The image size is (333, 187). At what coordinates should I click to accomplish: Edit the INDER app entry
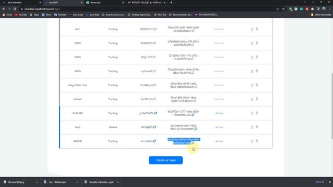[252, 141]
